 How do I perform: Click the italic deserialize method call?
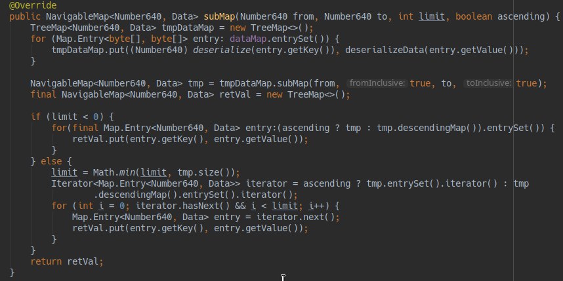[x=222, y=50]
